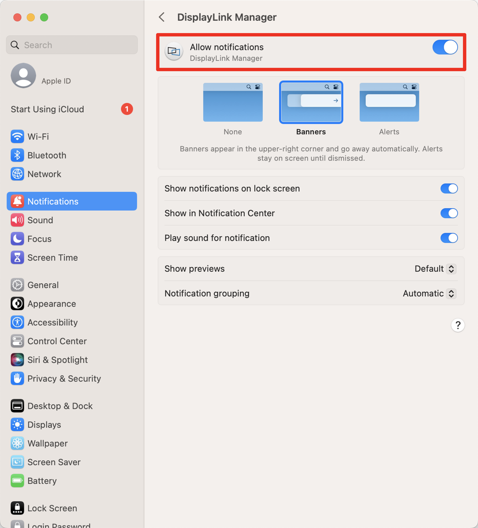Click the iCloud red notification badge
This screenshot has width=478, height=528.
point(127,109)
